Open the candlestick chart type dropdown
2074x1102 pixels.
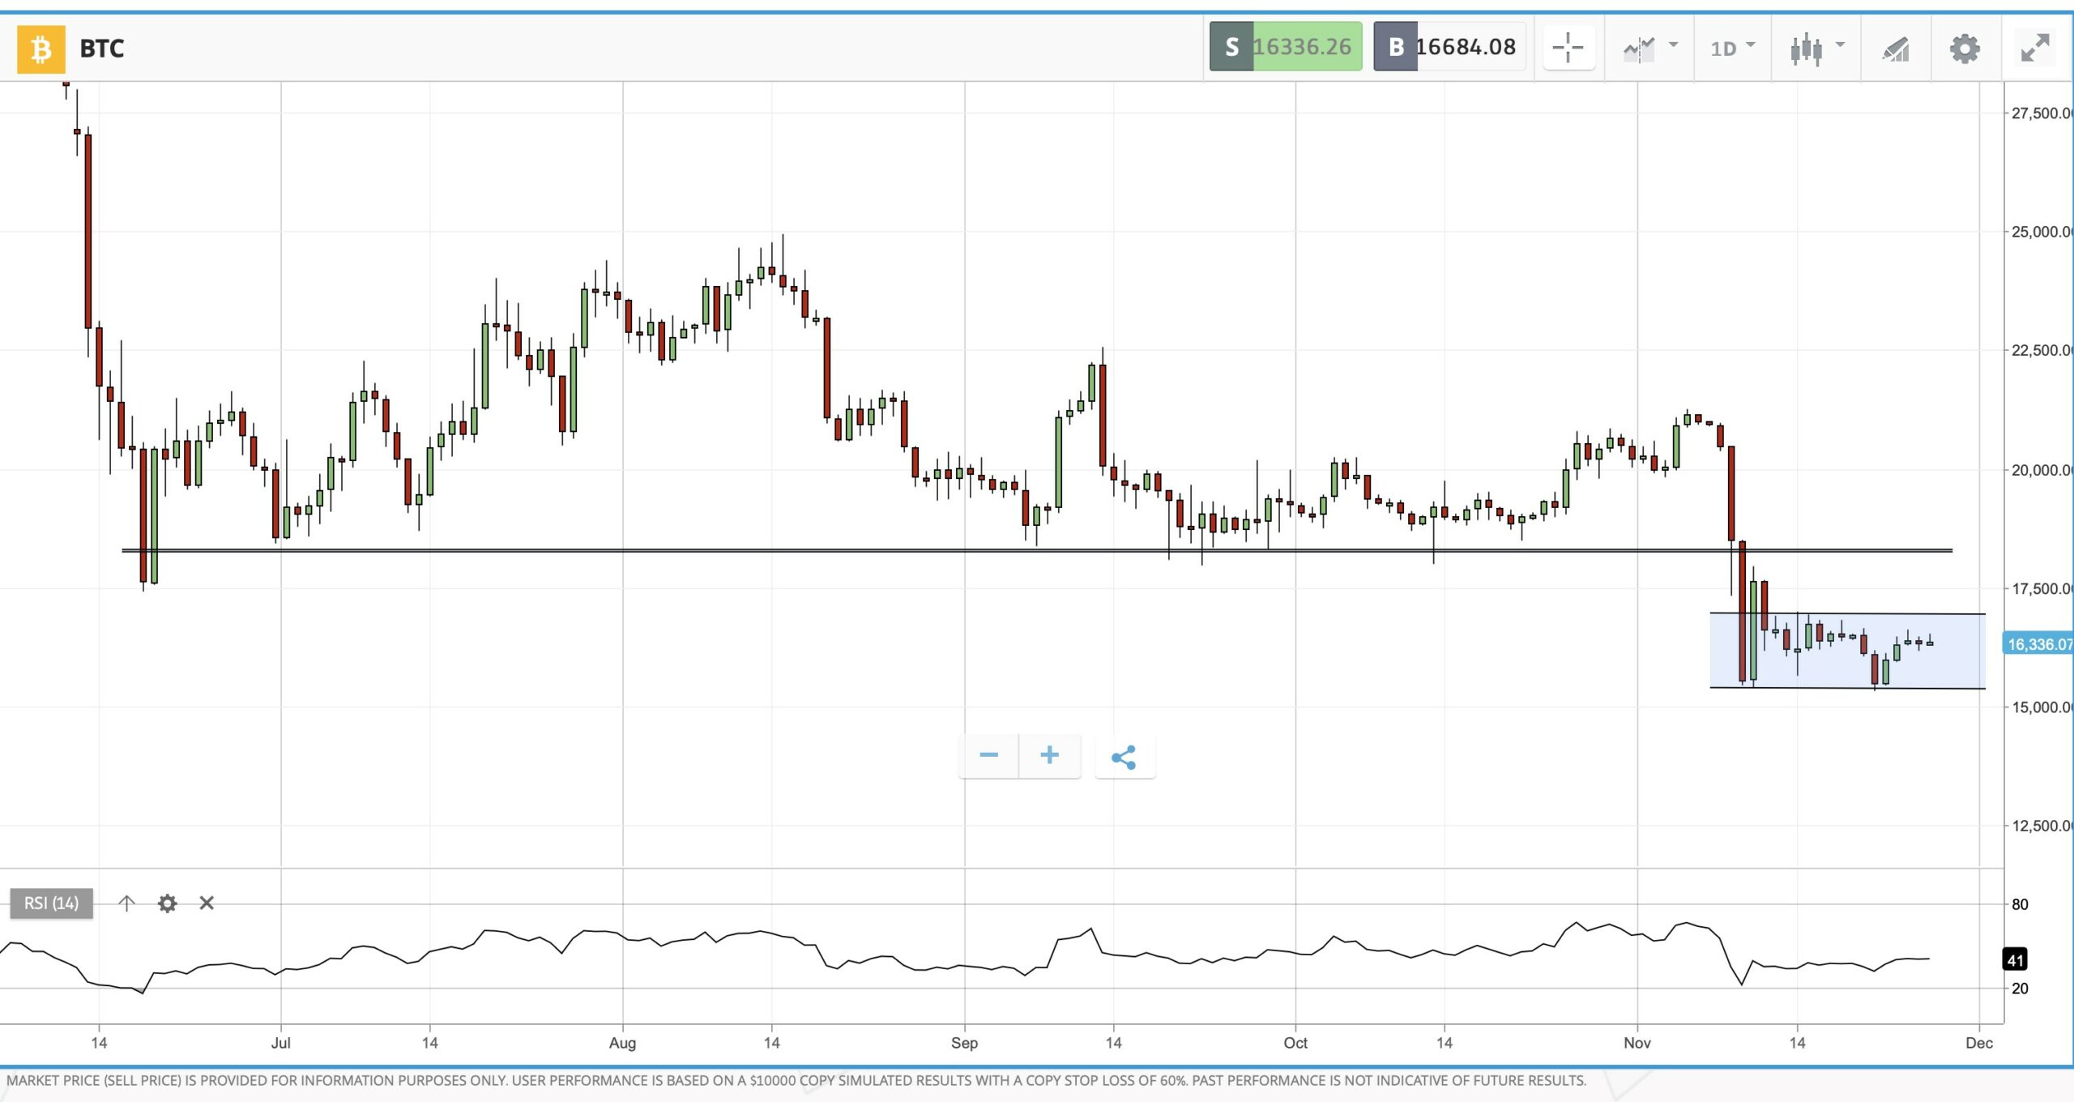tap(1816, 49)
